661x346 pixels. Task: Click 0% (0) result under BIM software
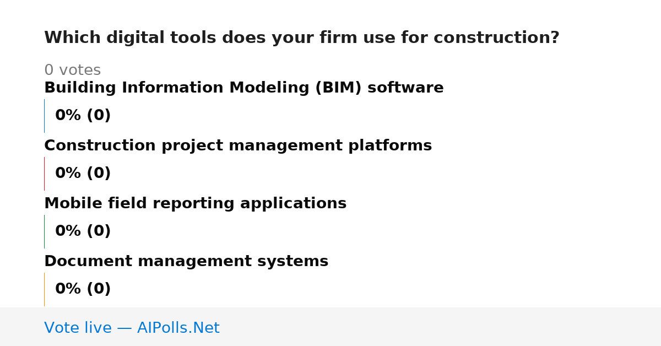(x=83, y=116)
